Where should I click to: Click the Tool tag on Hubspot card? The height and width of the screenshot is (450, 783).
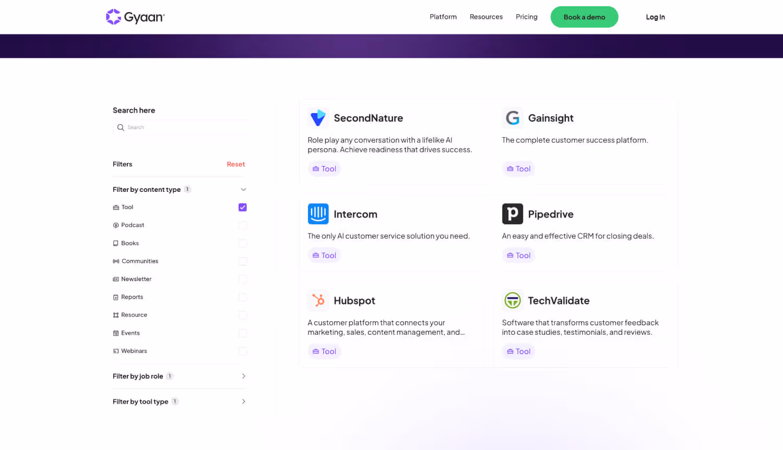pyautogui.click(x=324, y=351)
